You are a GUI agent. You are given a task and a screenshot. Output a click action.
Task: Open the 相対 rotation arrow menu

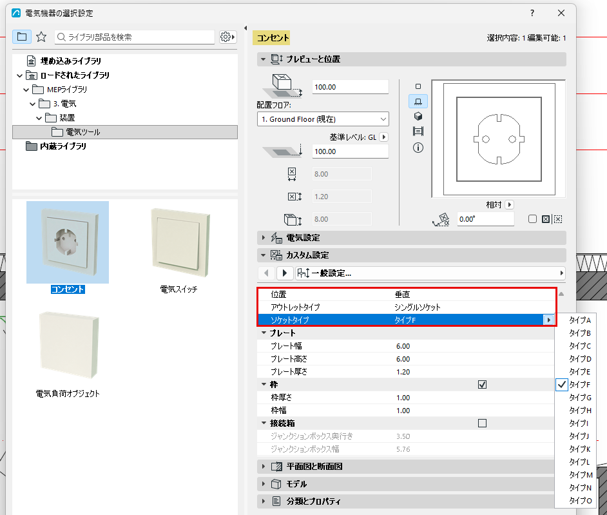click(510, 204)
